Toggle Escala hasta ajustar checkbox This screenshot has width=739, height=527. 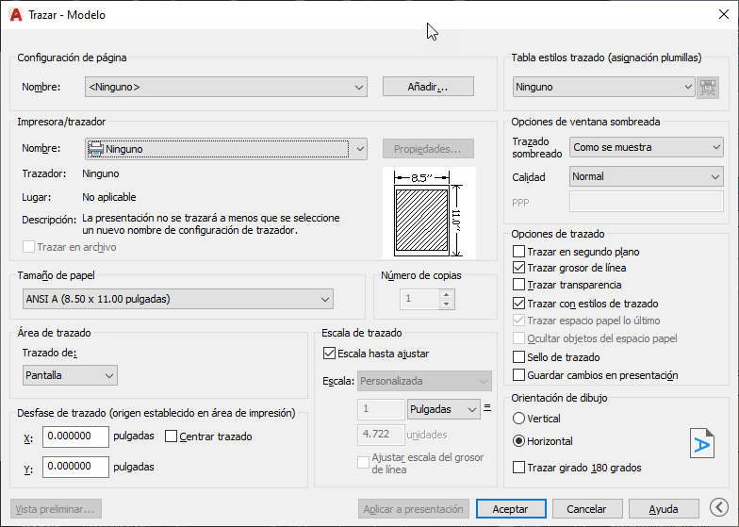[x=329, y=353]
